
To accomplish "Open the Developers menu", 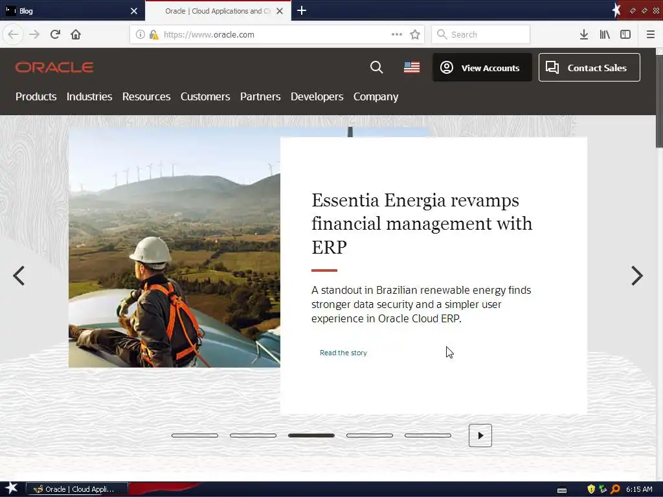I will [x=317, y=97].
